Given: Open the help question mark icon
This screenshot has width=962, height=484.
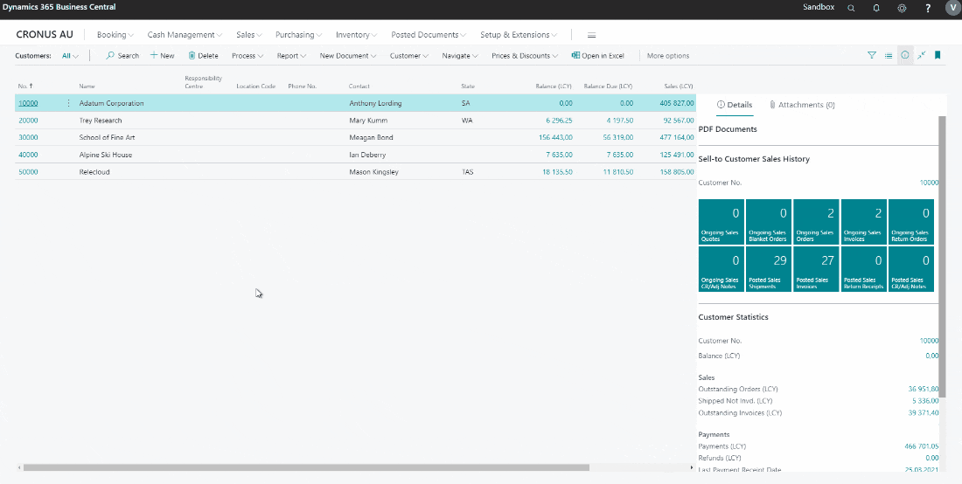Looking at the screenshot, I should click(x=928, y=8).
